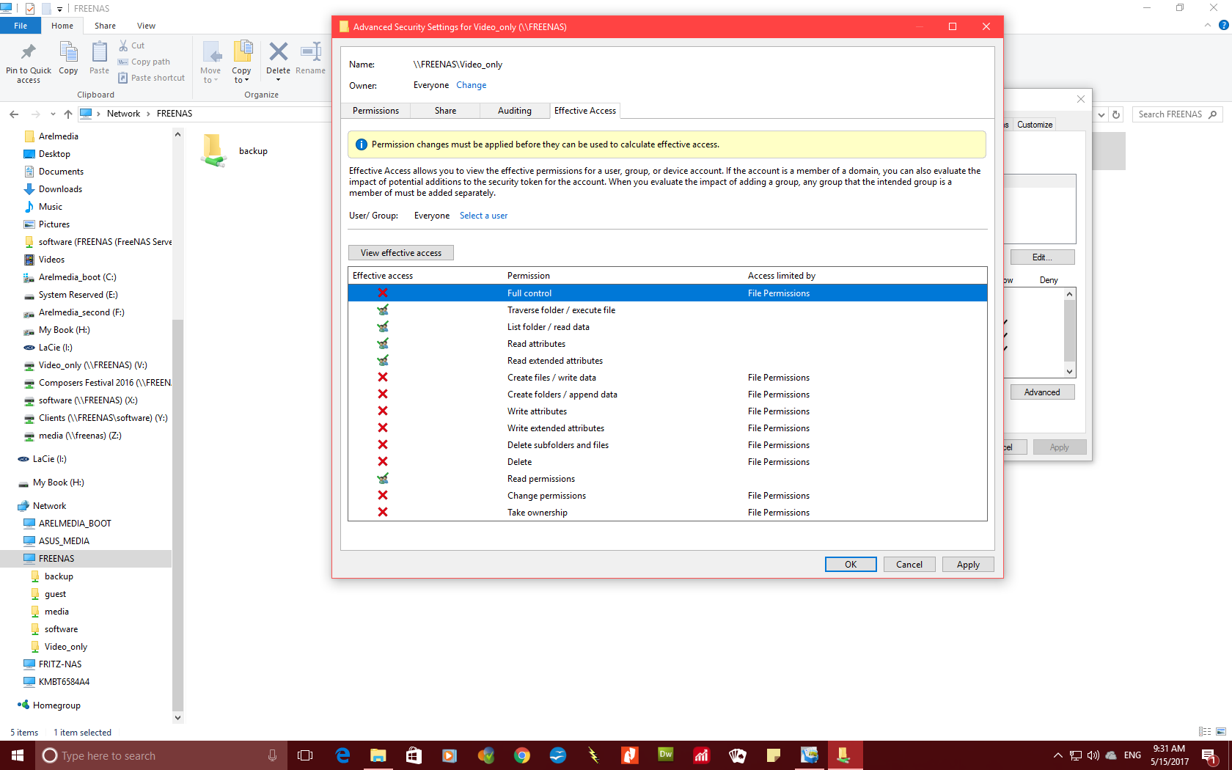
Task: Open the Auditing tab
Action: (x=515, y=111)
